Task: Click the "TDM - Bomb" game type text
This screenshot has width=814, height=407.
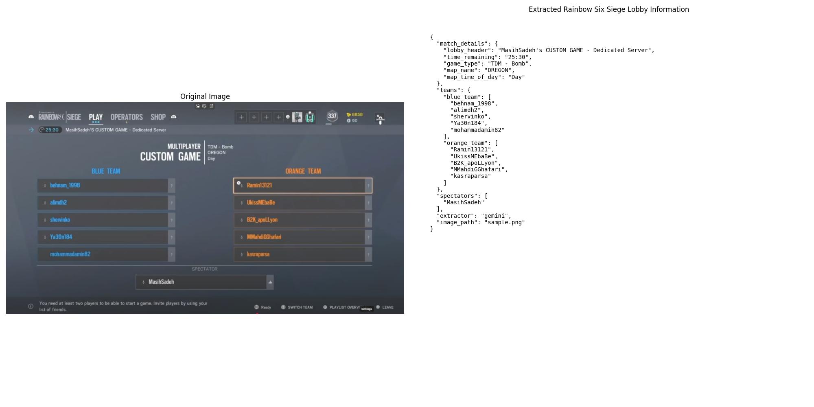Action: click(220, 147)
